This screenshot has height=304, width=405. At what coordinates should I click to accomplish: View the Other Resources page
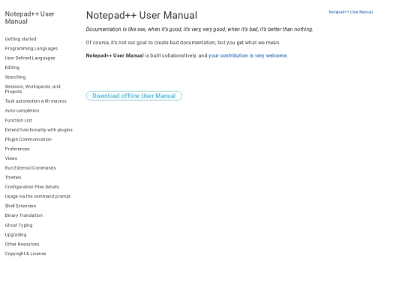click(x=22, y=244)
